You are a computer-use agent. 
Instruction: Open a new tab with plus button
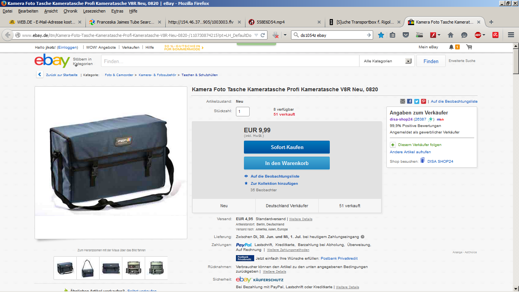[x=491, y=22]
